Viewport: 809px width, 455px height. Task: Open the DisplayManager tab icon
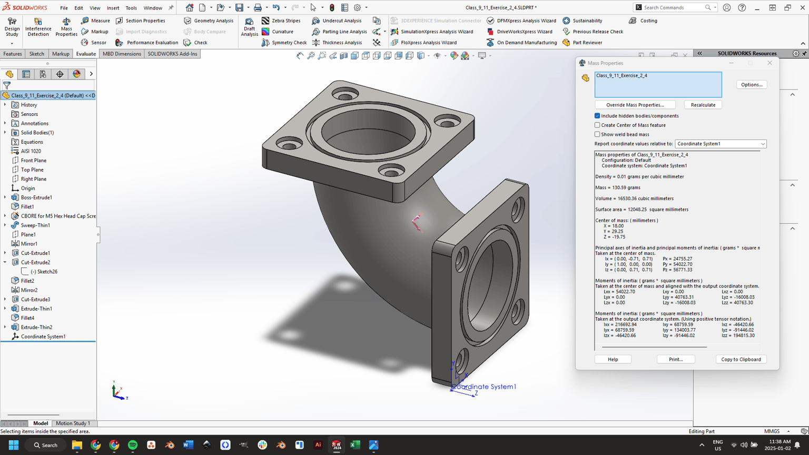tap(76, 74)
